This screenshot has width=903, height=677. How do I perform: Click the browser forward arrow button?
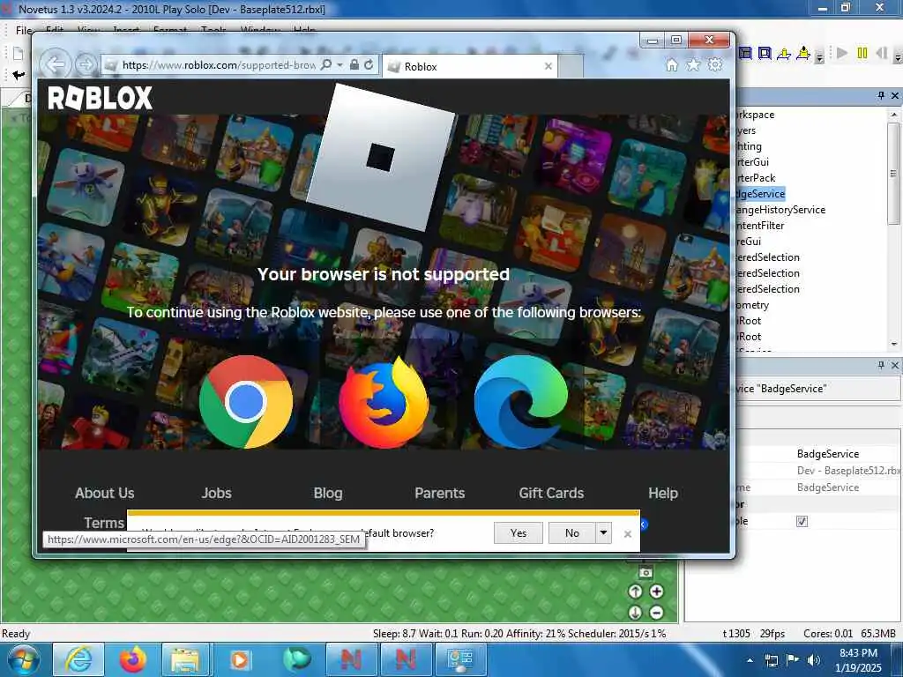click(86, 64)
